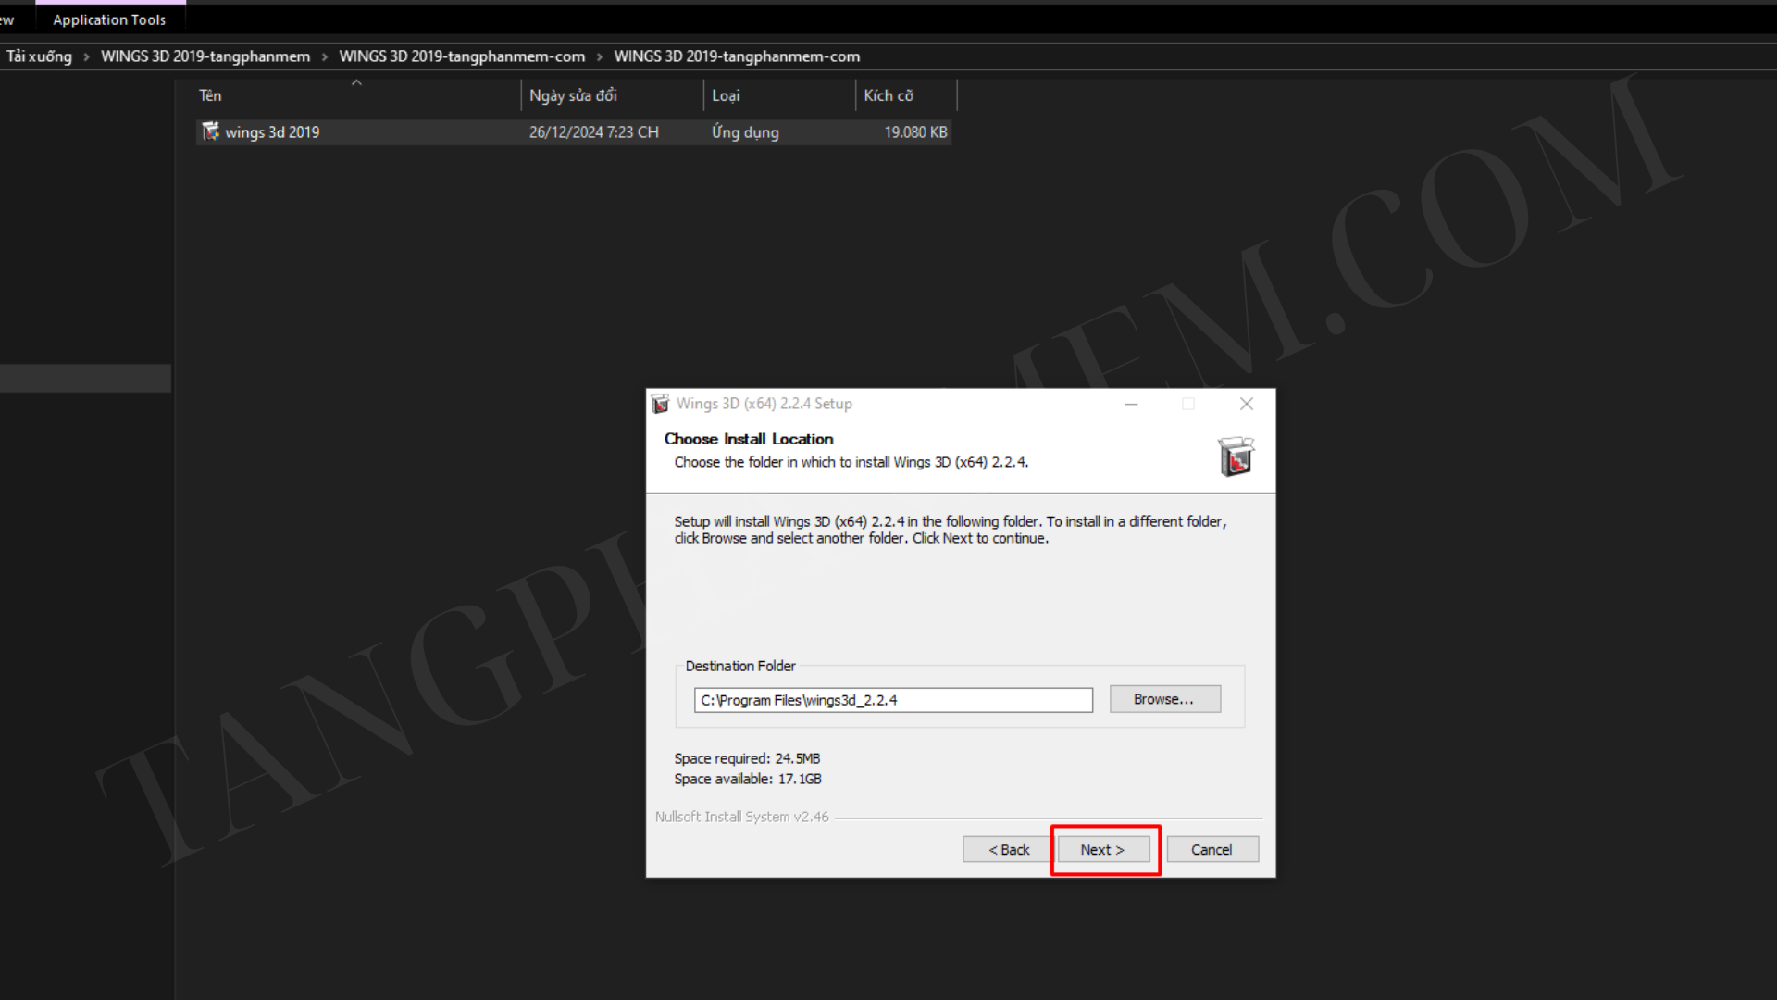Image resolution: width=1777 pixels, height=1000 pixels.
Task: Expand the chevron after Tải xuống breadcrumb
Action: click(86, 56)
